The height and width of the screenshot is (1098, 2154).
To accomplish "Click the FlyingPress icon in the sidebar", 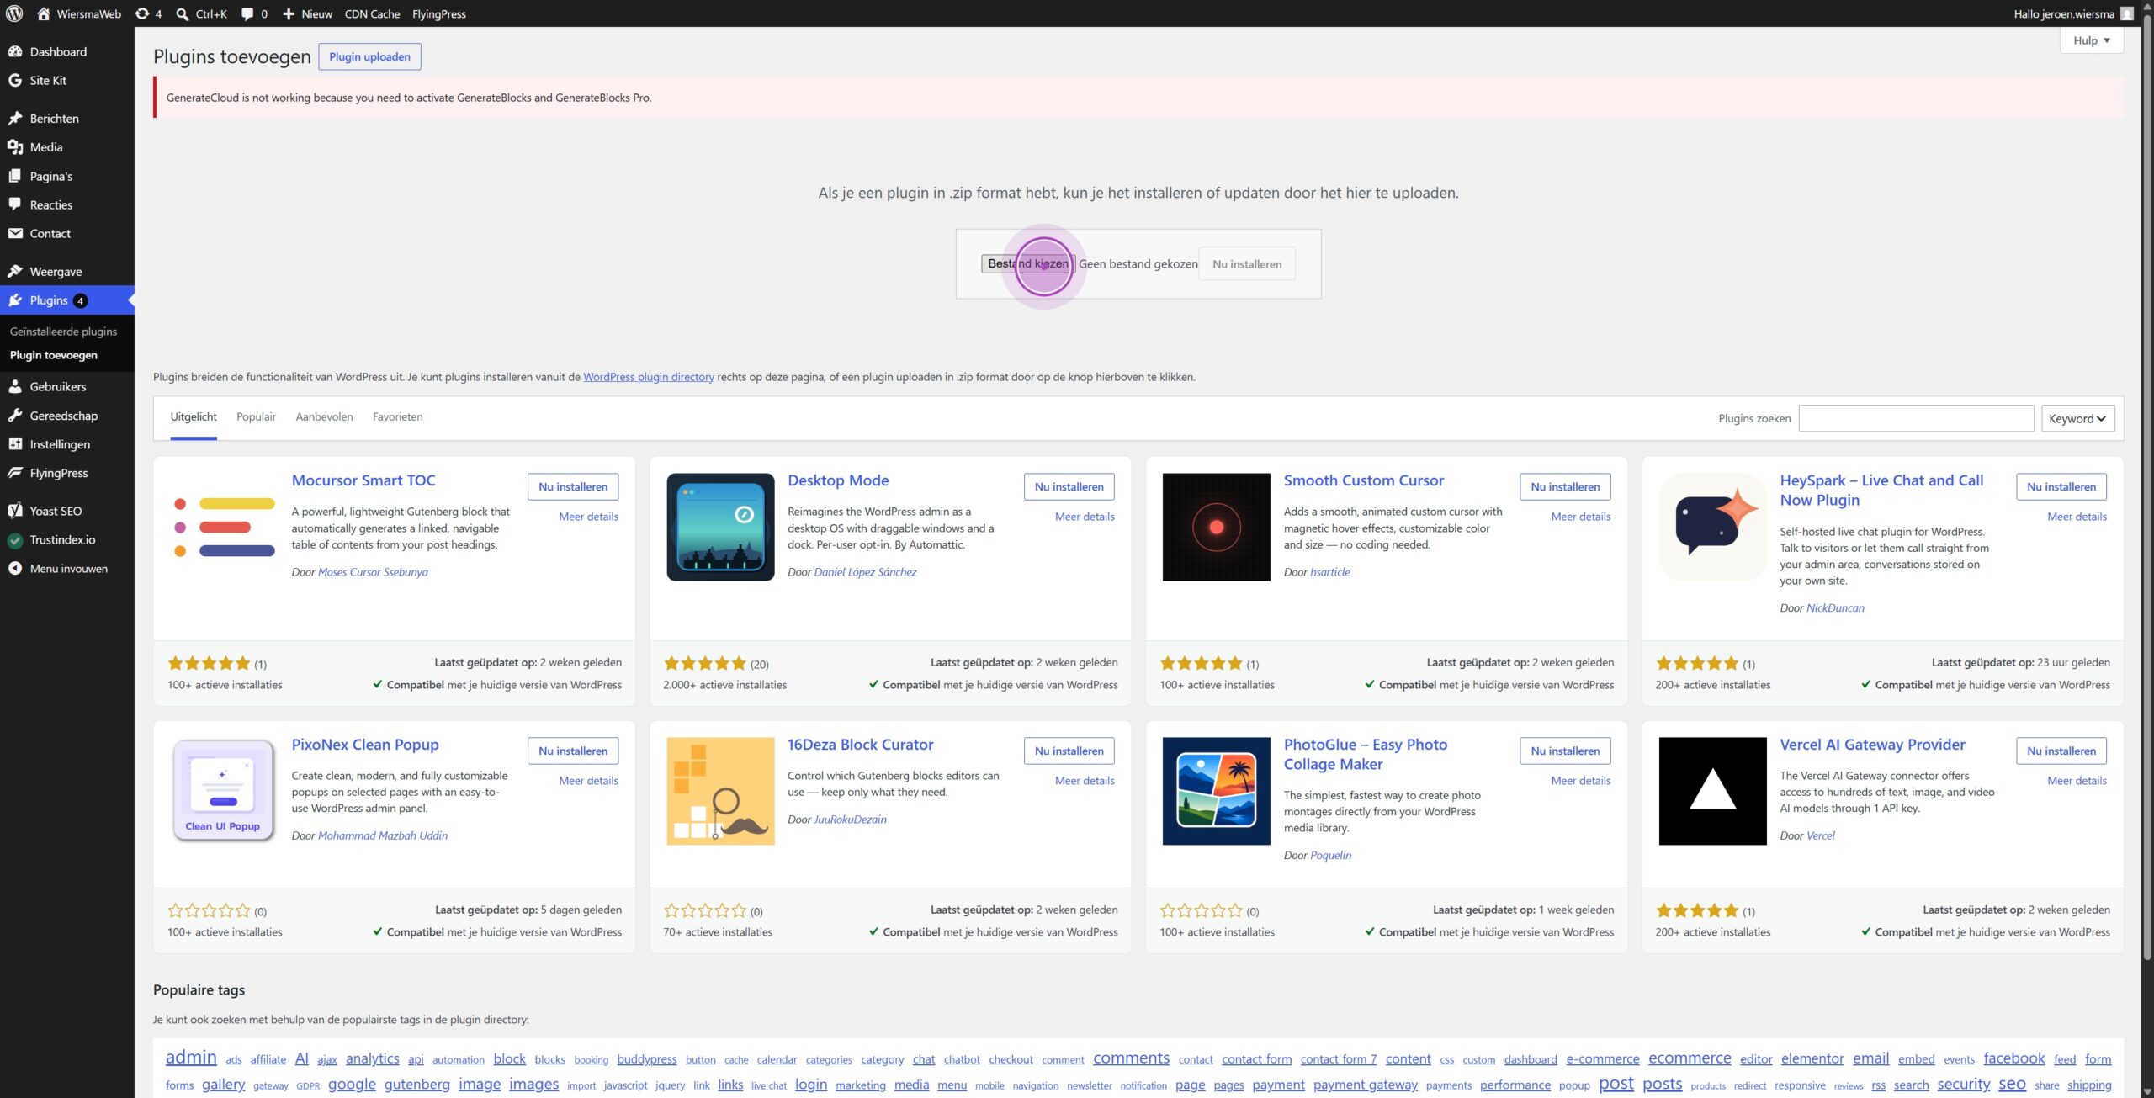I will [15, 472].
